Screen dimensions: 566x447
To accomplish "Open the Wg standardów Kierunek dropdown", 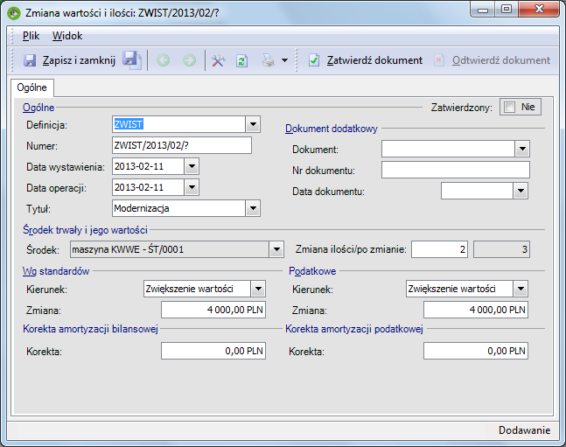I will [x=258, y=289].
